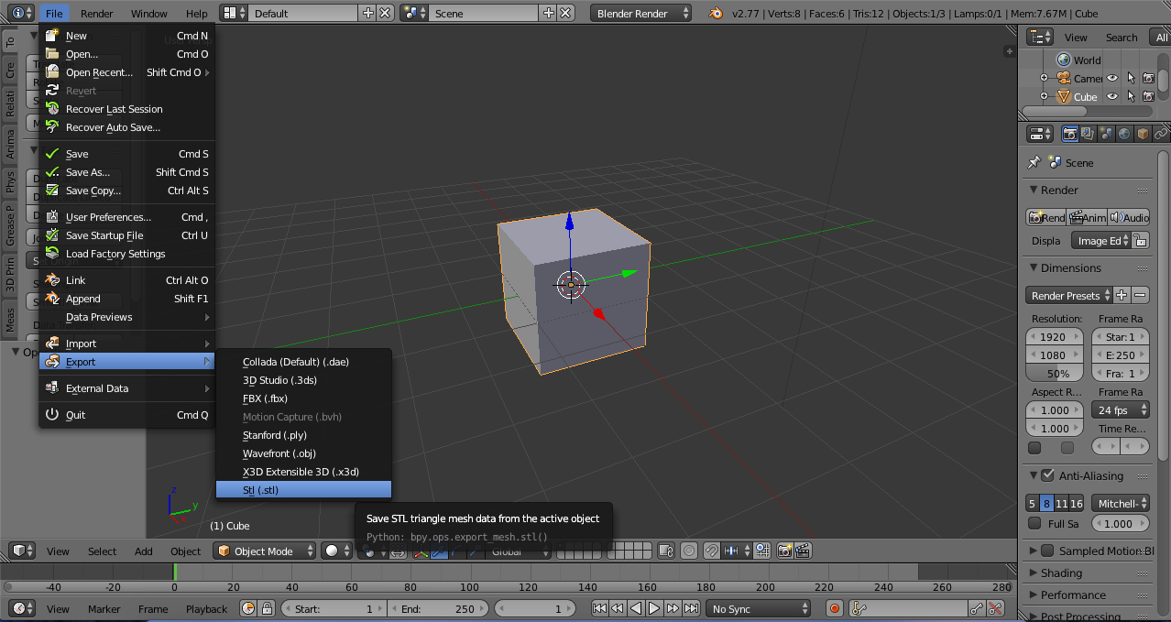The width and height of the screenshot is (1171, 622).
Task: Open the World properties tab icon
Action: point(1124,134)
